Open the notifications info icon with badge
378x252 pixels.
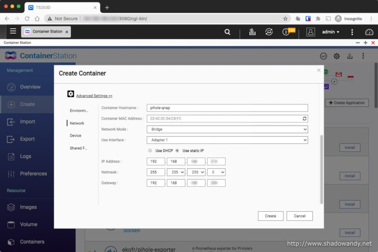pyautogui.click(x=286, y=32)
